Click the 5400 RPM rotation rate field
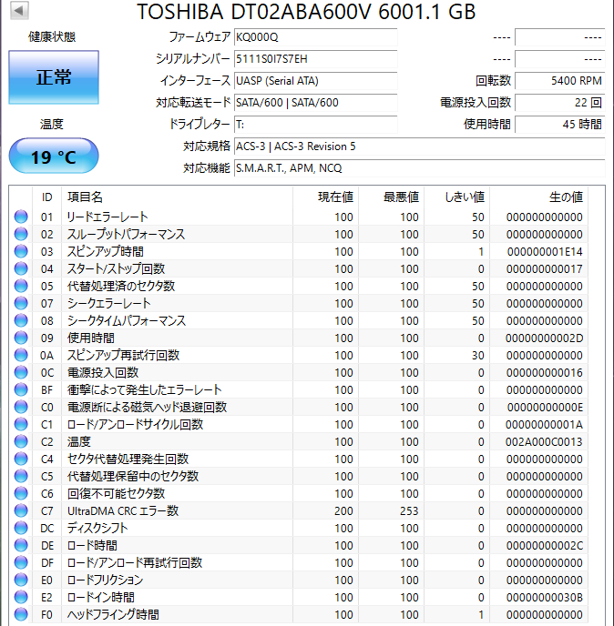Screen dimensions: 614x626 (x=559, y=81)
